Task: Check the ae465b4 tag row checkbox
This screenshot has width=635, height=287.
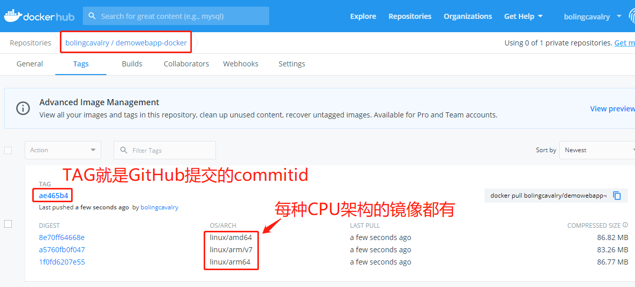Action: (x=8, y=224)
